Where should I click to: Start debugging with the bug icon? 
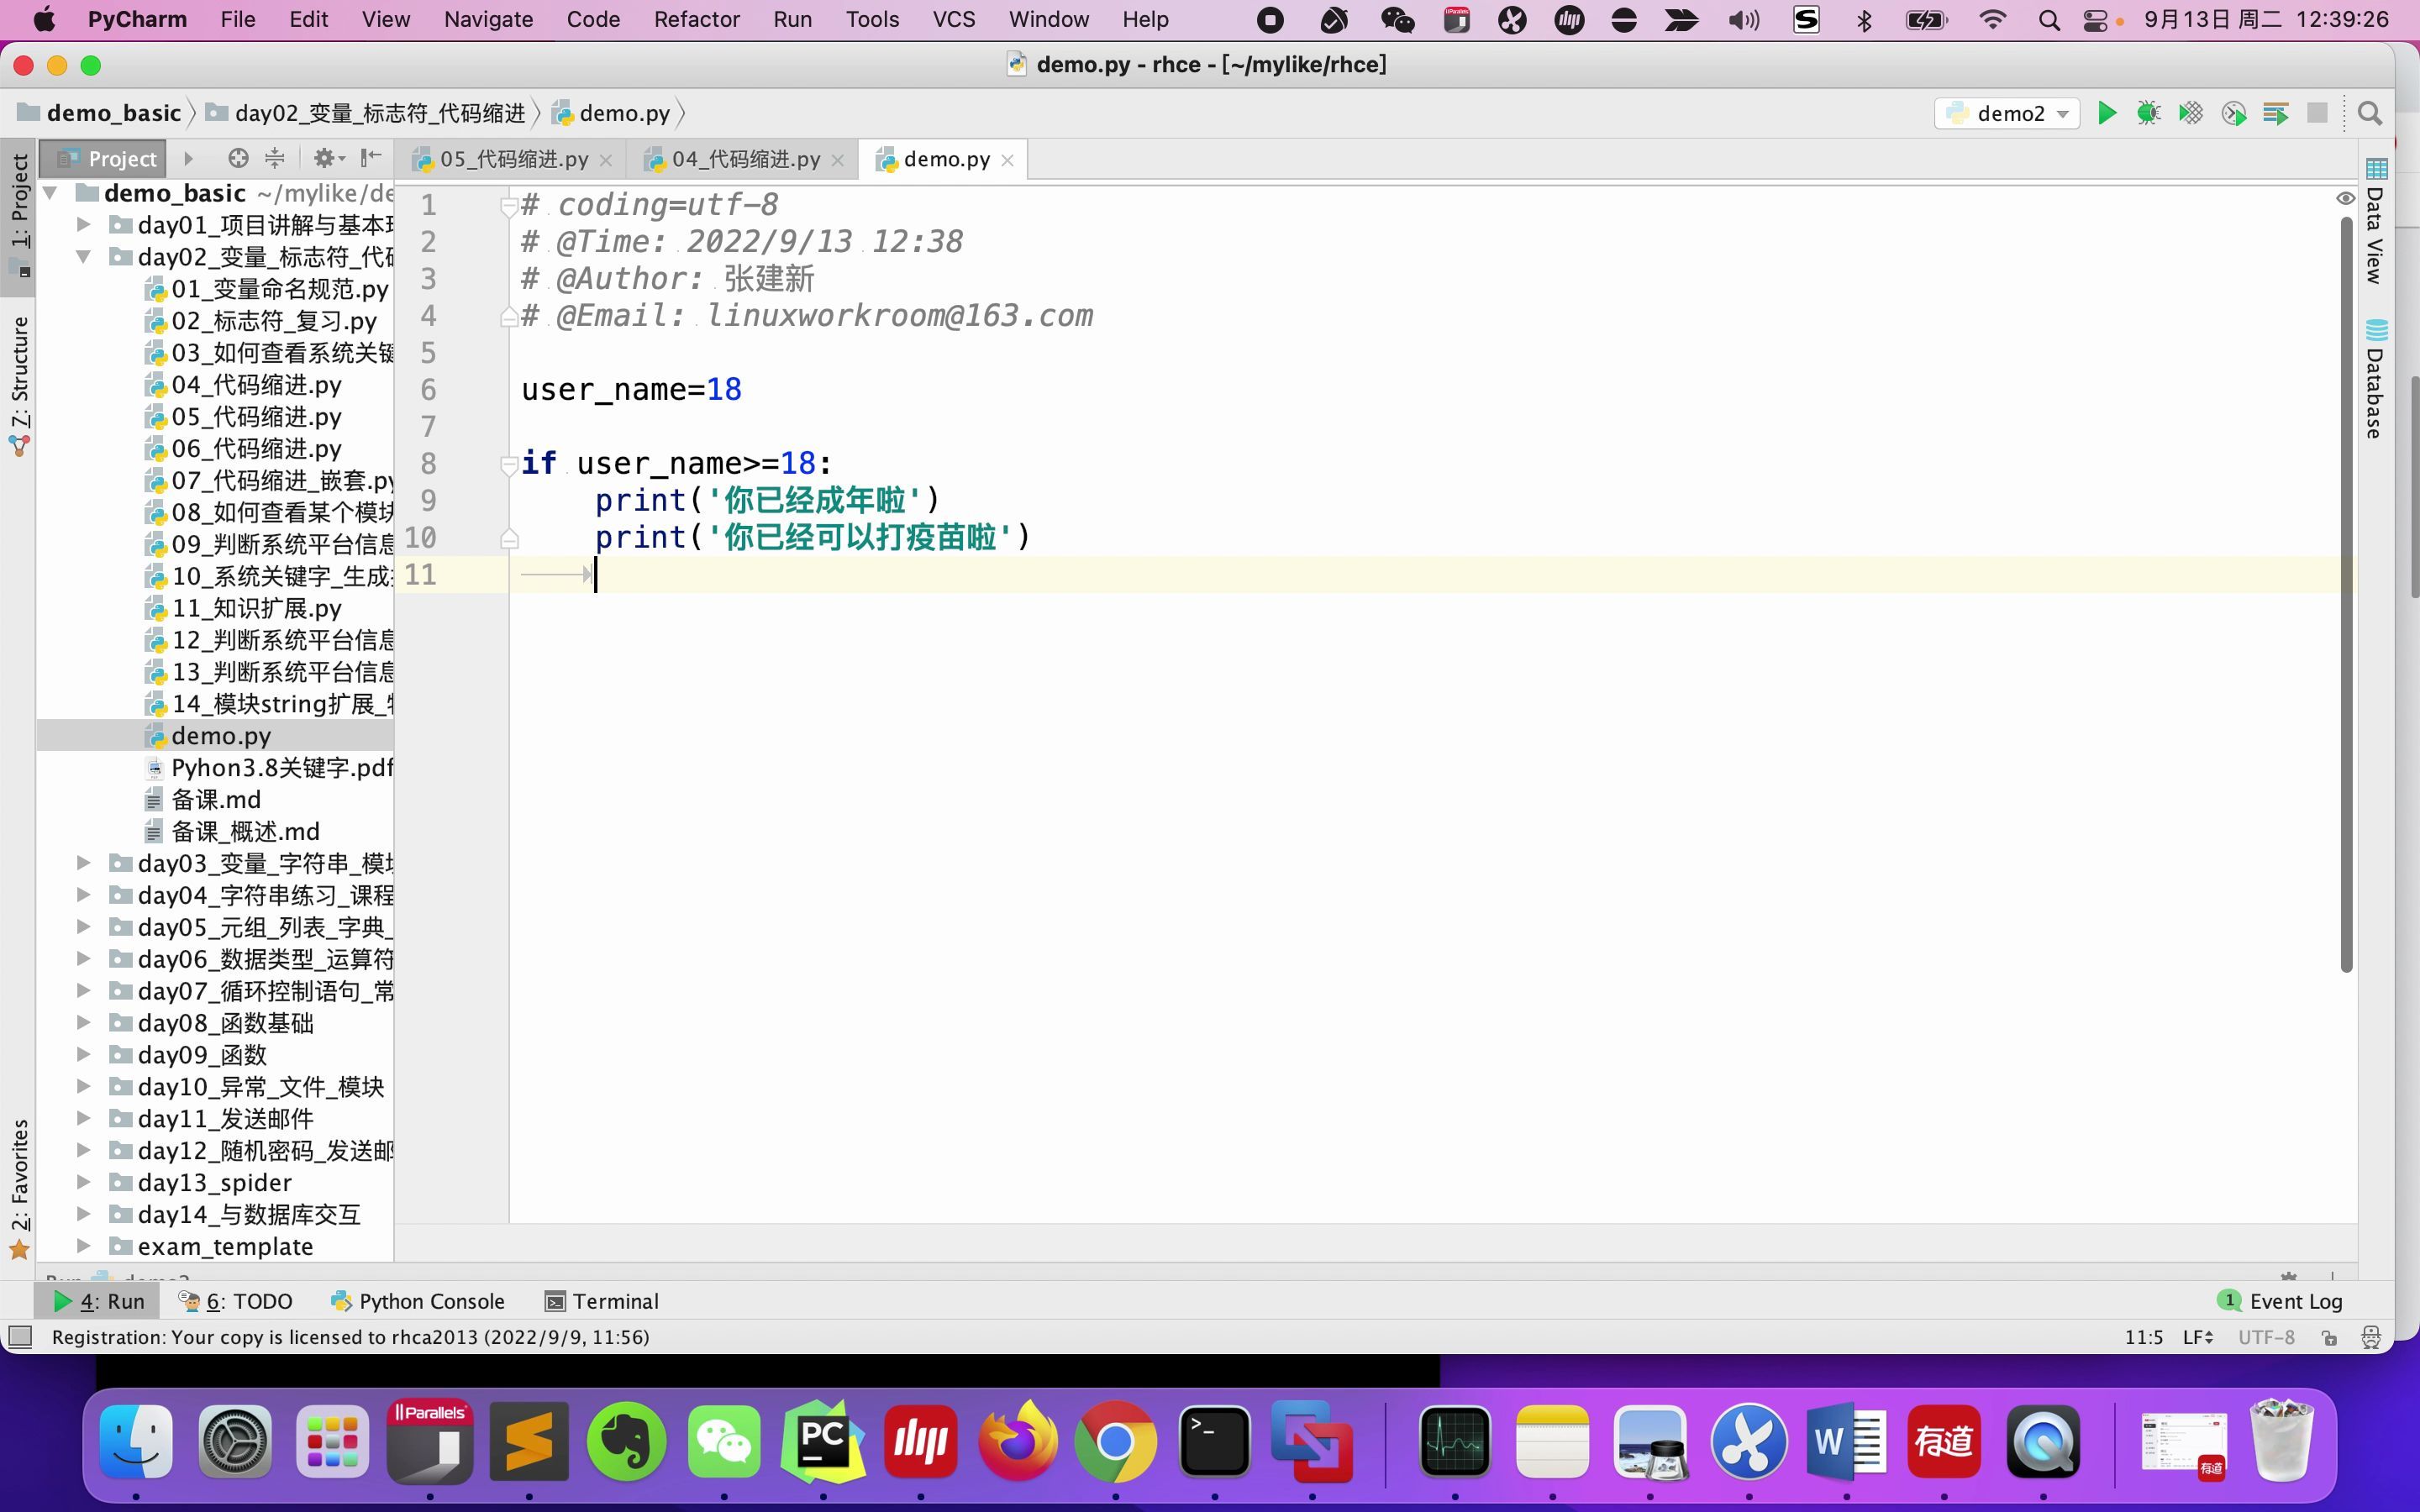point(2148,113)
